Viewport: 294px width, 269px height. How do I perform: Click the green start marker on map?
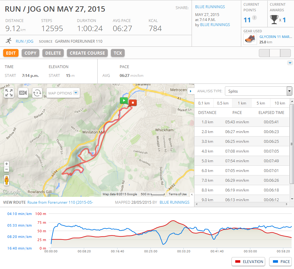(x=124, y=101)
